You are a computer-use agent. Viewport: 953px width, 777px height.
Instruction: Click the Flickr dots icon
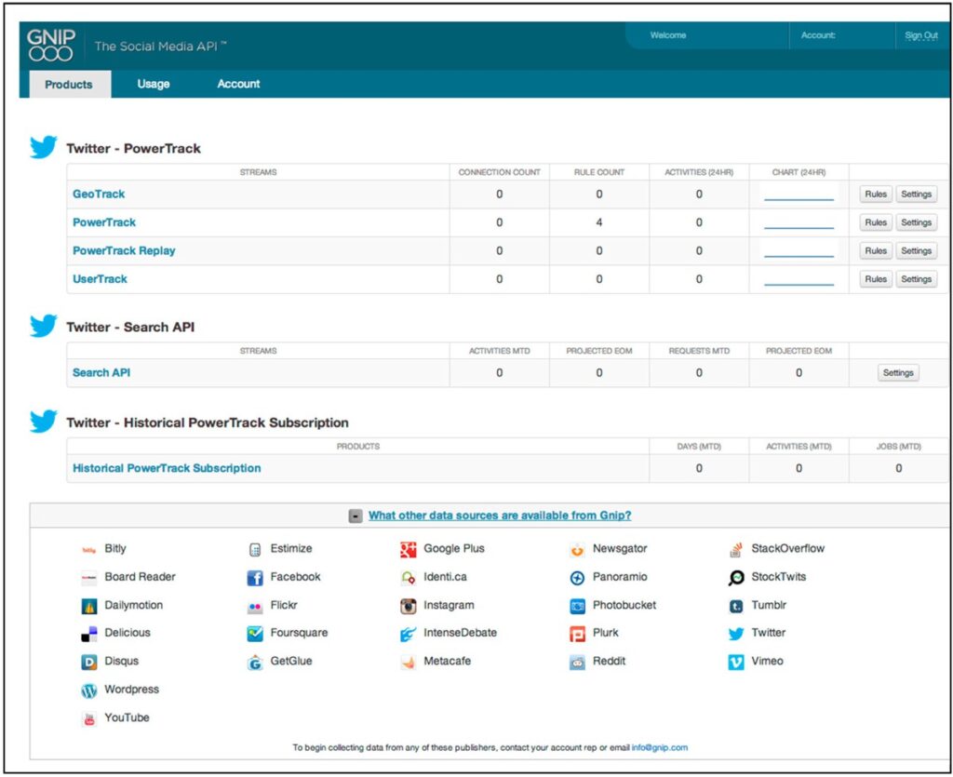(x=255, y=607)
